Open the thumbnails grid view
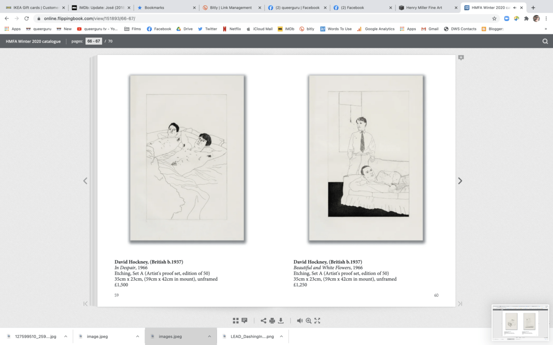This screenshot has width=553, height=345. tap(236, 321)
